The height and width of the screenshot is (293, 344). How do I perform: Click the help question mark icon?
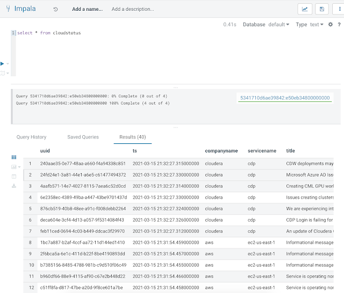pos(338,25)
